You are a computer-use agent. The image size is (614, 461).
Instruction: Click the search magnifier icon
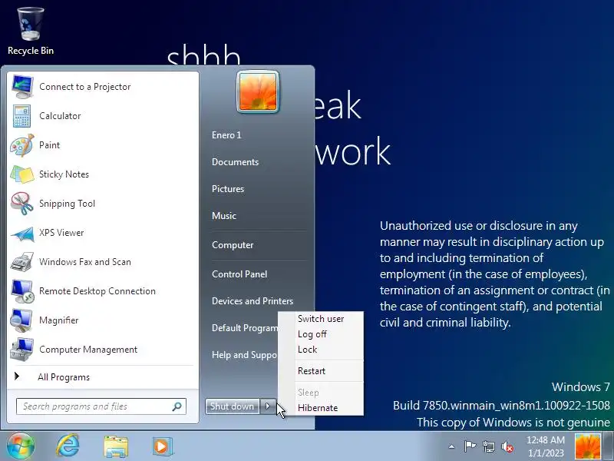point(177,406)
